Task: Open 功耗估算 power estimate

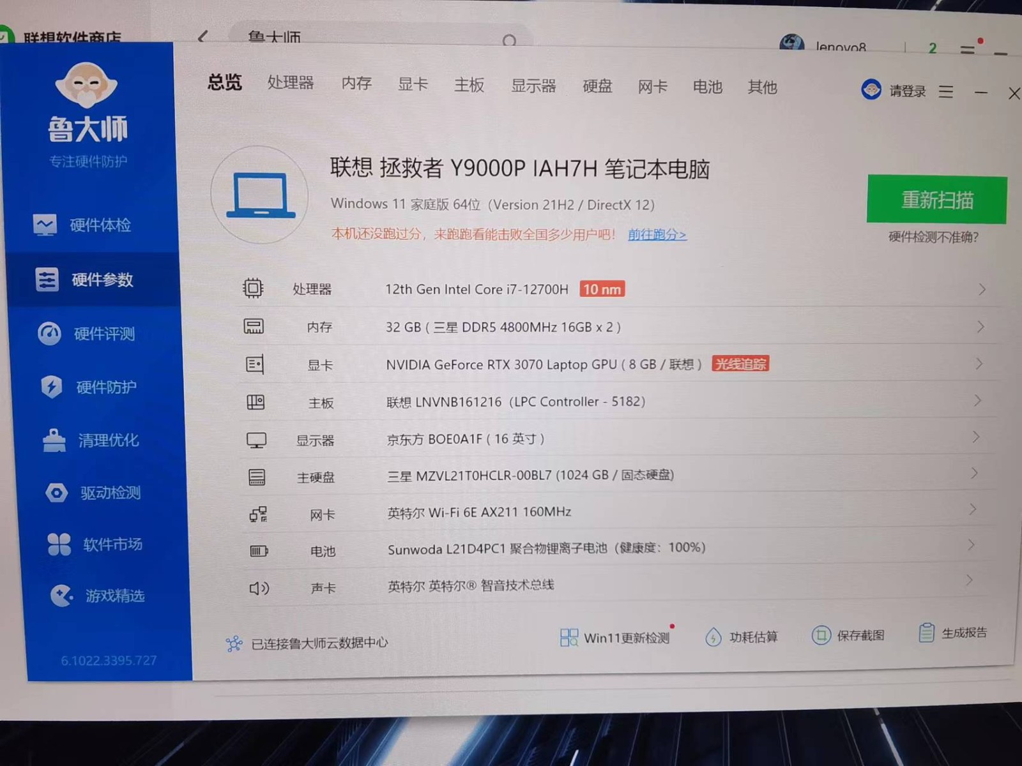Action: tap(741, 636)
